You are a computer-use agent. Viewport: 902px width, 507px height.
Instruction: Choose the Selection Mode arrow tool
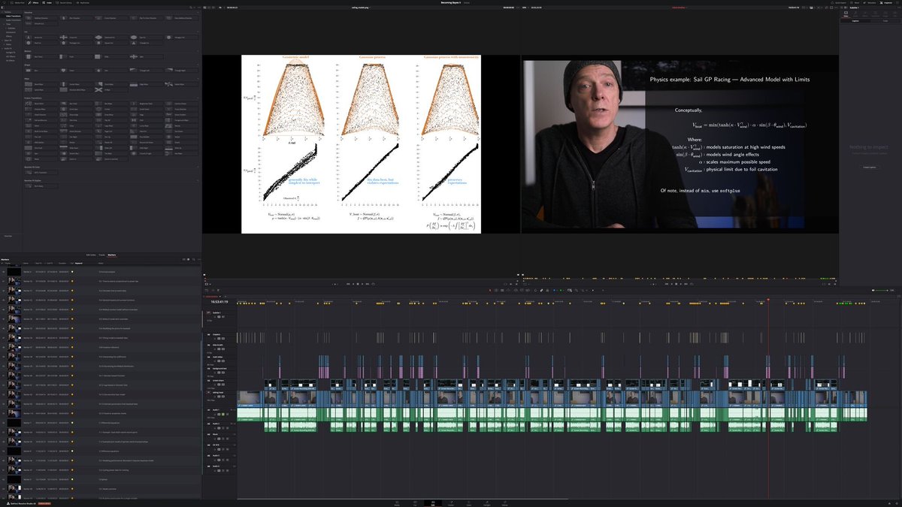(x=490, y=290)
